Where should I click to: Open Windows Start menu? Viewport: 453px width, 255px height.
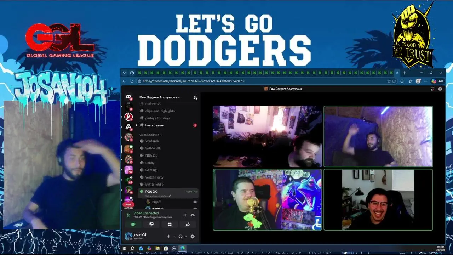coord(124,249)
